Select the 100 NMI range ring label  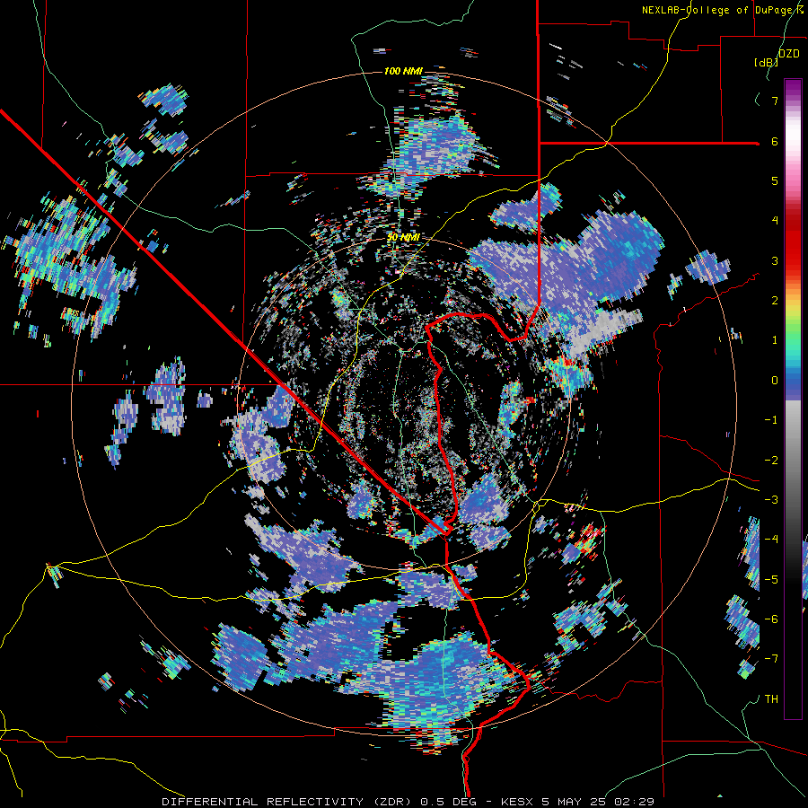(x=403, y=71)
